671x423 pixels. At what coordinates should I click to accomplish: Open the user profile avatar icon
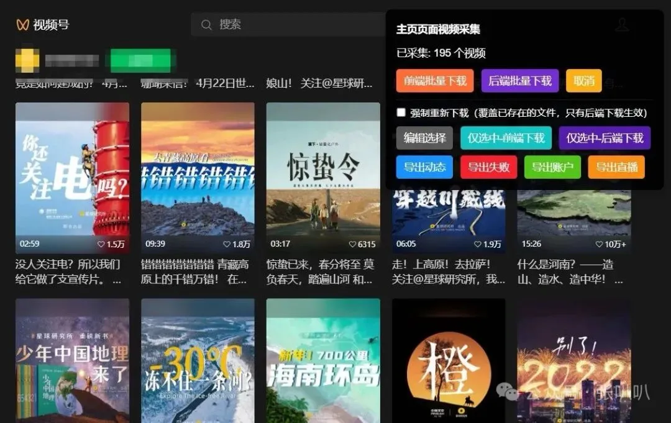[622, 24]
